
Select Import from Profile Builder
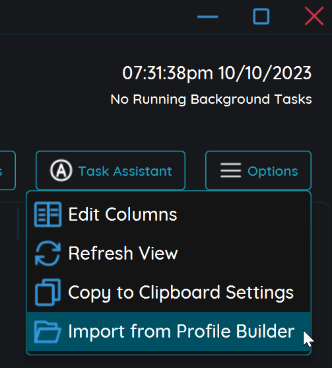(169, 332)
